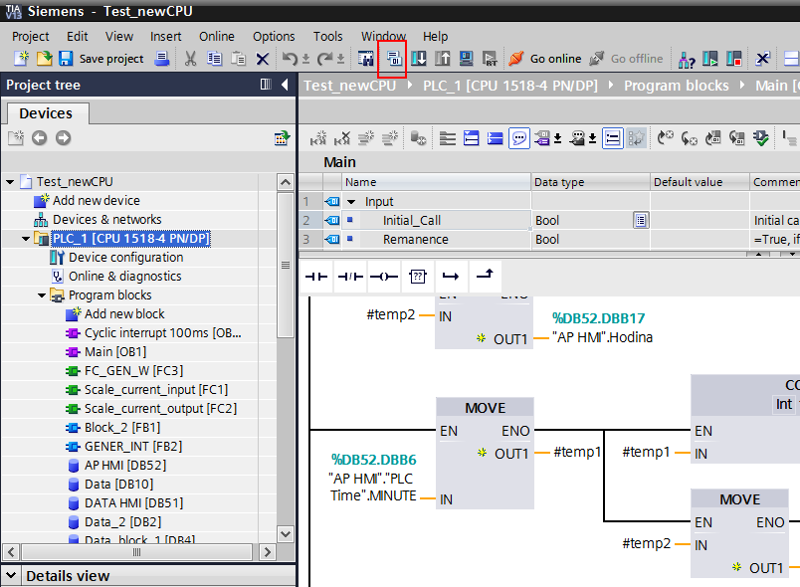This screenshot has width=800, height=587.
Task: Toggle the block interface list view button
Action: (612, 138)
